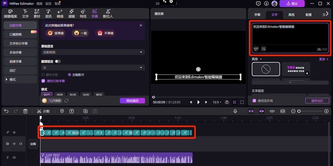Open the feedback message icon in the title bar
The height and width of the screenshot is (166, 333).
pos(258,4)
